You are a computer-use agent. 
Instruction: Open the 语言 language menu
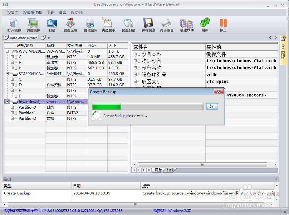(x=62, y=12)
